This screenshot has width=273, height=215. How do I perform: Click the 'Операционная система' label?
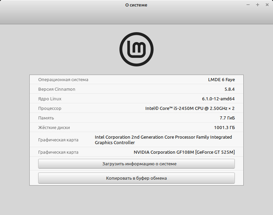63,80
